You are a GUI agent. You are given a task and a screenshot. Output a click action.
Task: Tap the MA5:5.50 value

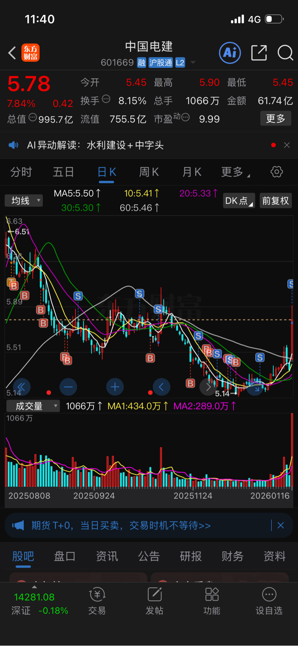(x=77, y=193)
